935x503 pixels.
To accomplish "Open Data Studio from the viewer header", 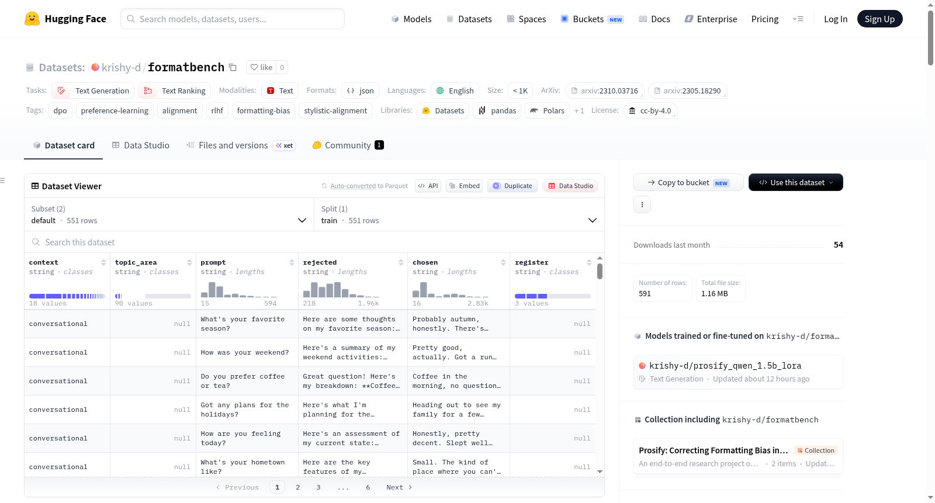I will click(x=570, y=186).
